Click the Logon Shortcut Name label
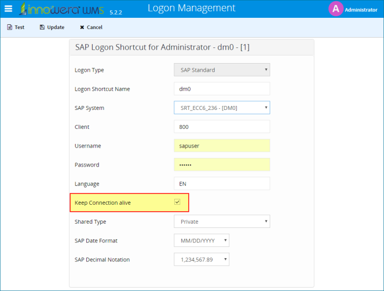 pos(102,89)
